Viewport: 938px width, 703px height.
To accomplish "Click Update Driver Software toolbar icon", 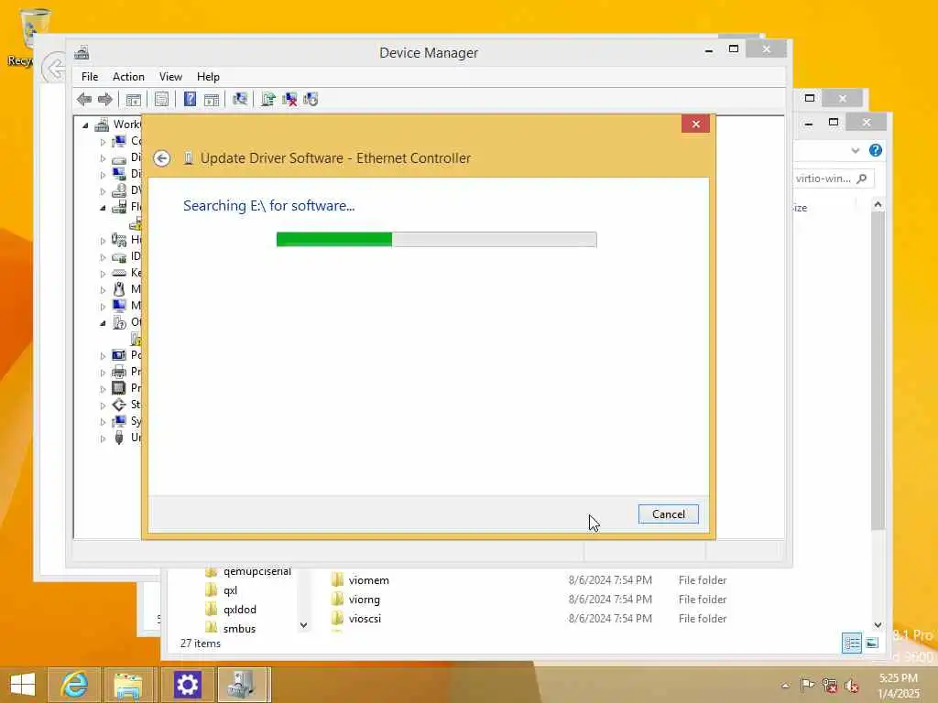I will pyautogui.click(x=268, y=99).
